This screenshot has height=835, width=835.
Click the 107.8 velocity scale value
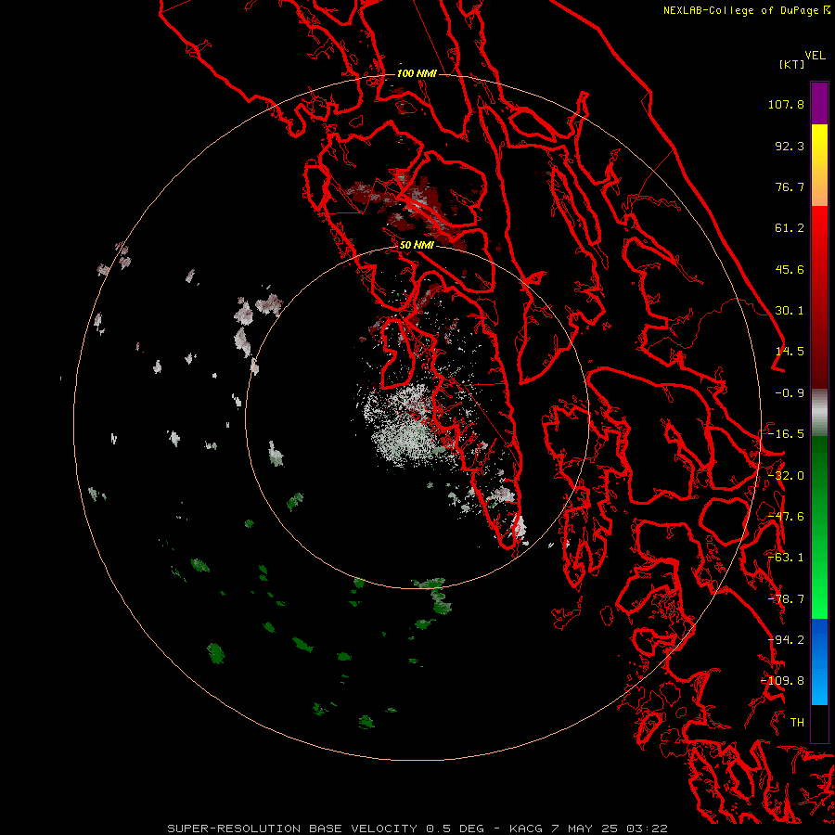click(x=786, y=104)
